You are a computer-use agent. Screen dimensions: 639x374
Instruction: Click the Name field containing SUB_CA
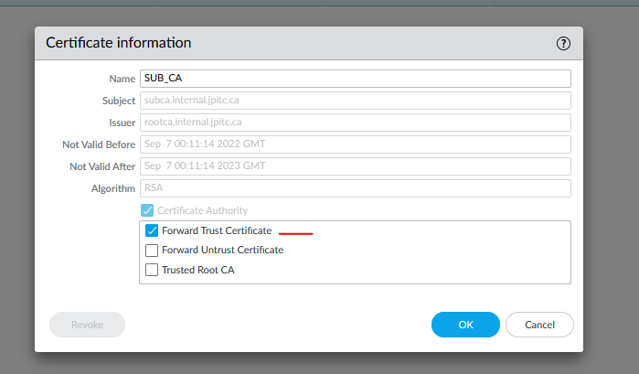(355, 79)
